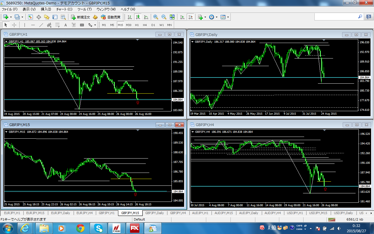Expand the templates dropdown
This screenshot has width=374, height=234.
pos(228,17)
